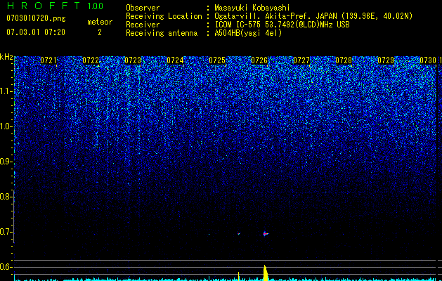Click the Receiving Location label
Screen dimensions: 442x281
164,16
